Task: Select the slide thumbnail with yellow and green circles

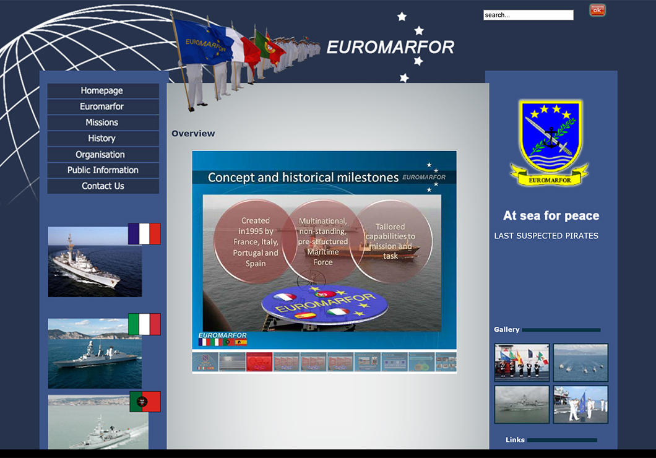Action: tap(421, 362)
